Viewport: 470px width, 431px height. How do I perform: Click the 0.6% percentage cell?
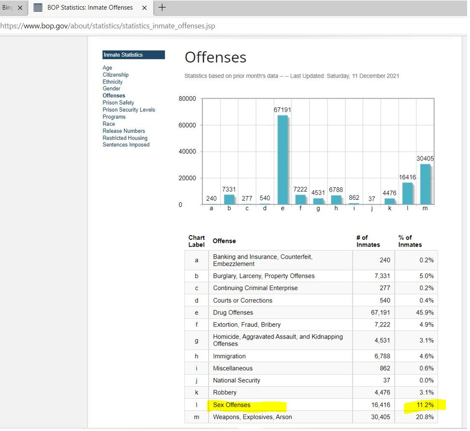pos(417,368)
